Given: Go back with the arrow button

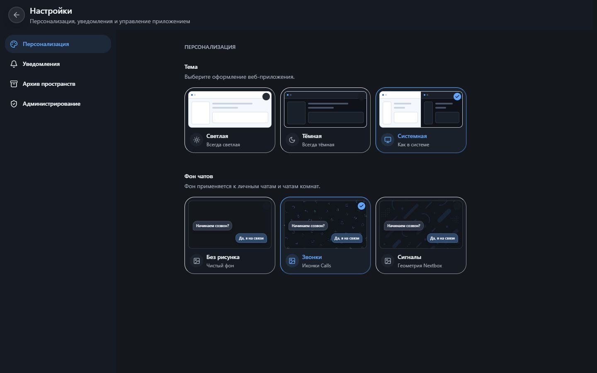Looking at the screenshot, I should point(17,15).
